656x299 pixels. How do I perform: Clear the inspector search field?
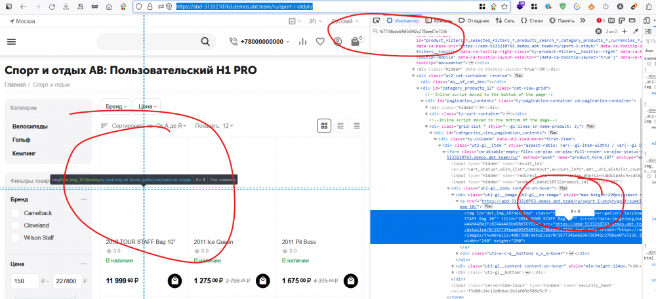[x=598, y=31]
